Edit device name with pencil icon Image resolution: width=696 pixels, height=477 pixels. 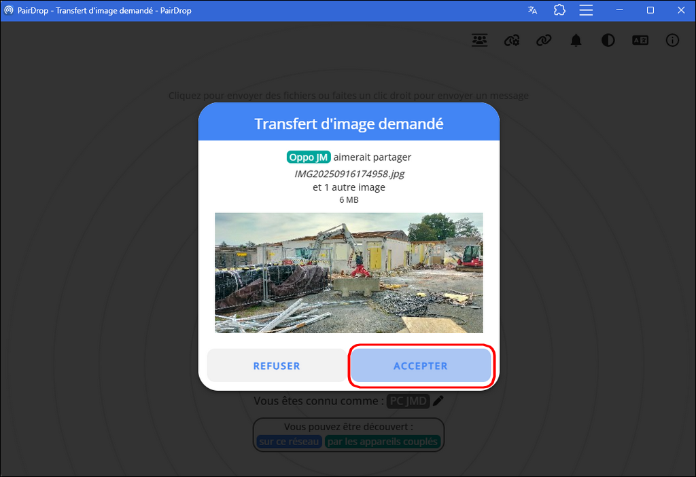coord(438,401)
